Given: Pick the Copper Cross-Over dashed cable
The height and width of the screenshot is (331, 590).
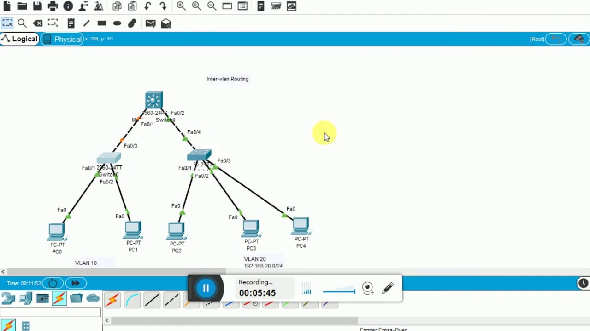Looking at the screenshot, I should click(171, 301).
